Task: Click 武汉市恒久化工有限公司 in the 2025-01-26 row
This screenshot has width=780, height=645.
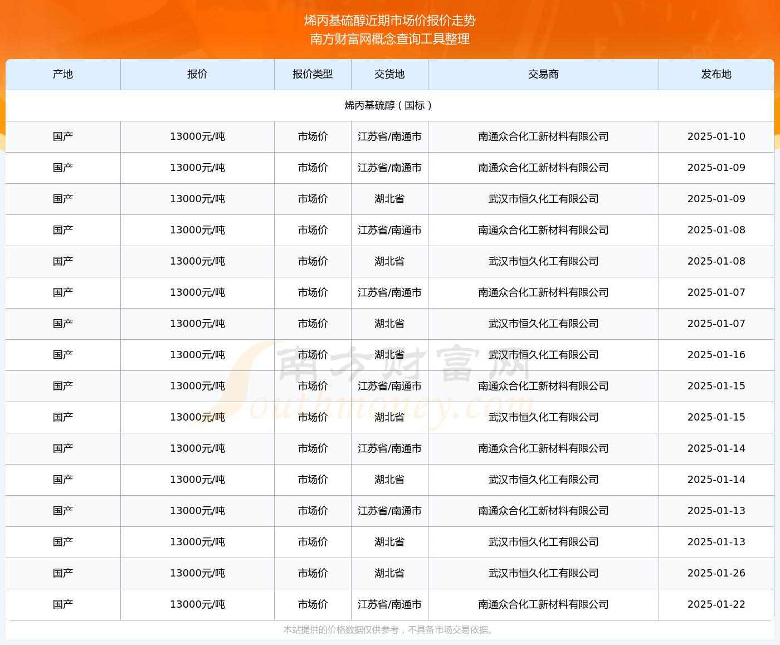Action: [x=543, y=573]
